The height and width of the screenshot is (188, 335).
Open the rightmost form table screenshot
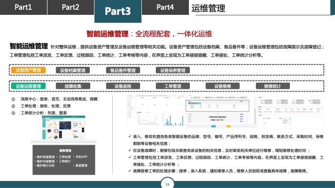[x=290, y=111]
